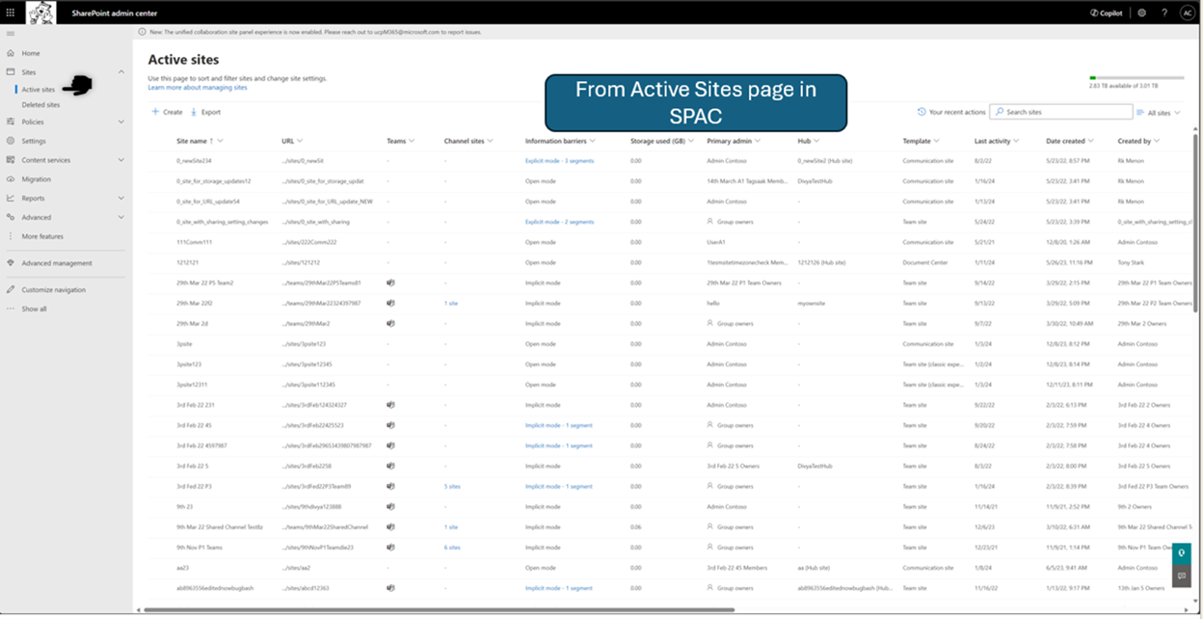Image resolution: width=1203 pixels, height=619 pixels.
Task: Go to Home in navigation
Action: tap(29, 52)
